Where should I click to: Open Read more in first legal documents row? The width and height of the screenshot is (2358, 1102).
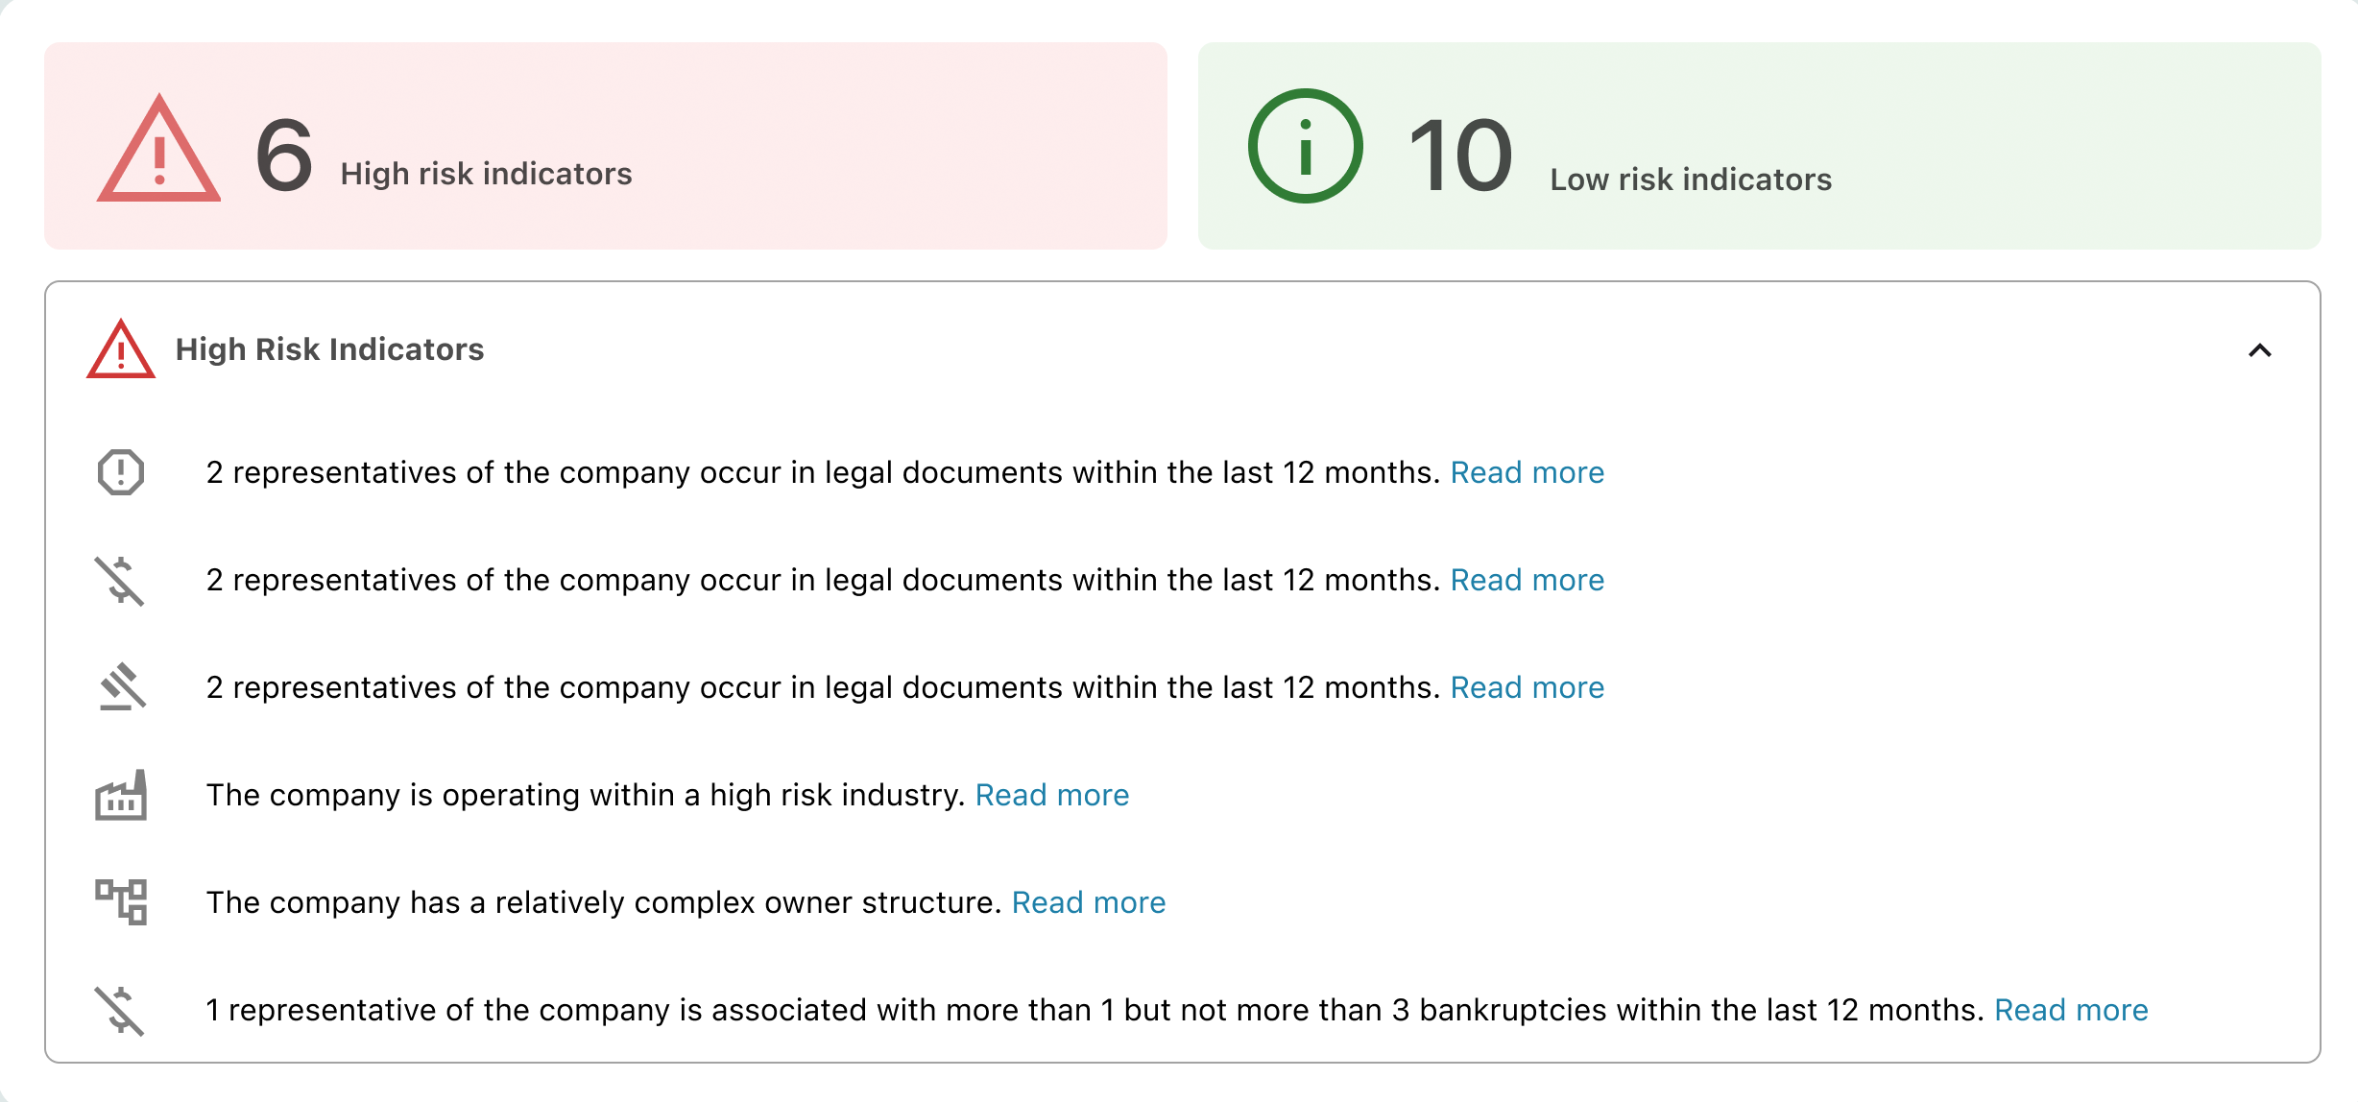1527,472
